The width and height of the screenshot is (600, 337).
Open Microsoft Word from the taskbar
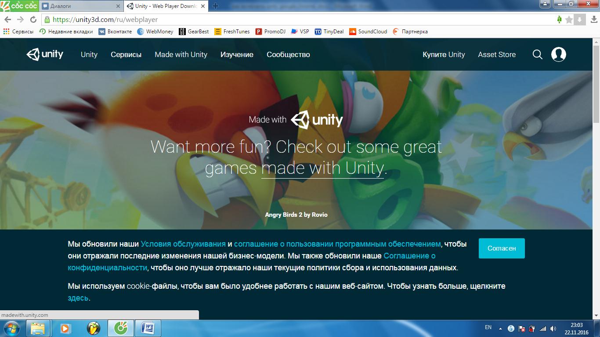pyautogui.click(x=148, y=328)
